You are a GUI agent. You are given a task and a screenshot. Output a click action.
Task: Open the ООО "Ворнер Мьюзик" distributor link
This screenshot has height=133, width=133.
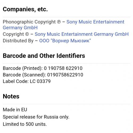65,41
